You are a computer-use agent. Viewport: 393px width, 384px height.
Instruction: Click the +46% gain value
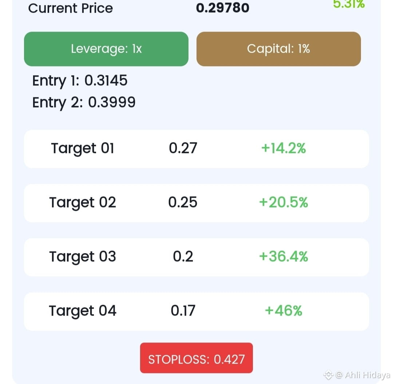283,311
